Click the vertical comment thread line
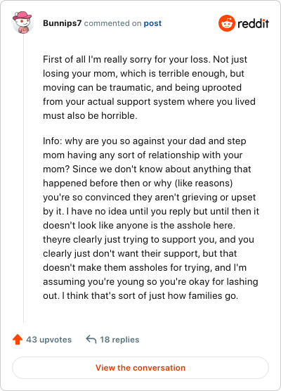 click(x=23, y=179)
